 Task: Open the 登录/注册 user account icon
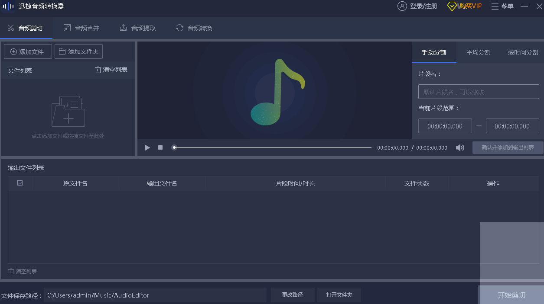point(402,6)
